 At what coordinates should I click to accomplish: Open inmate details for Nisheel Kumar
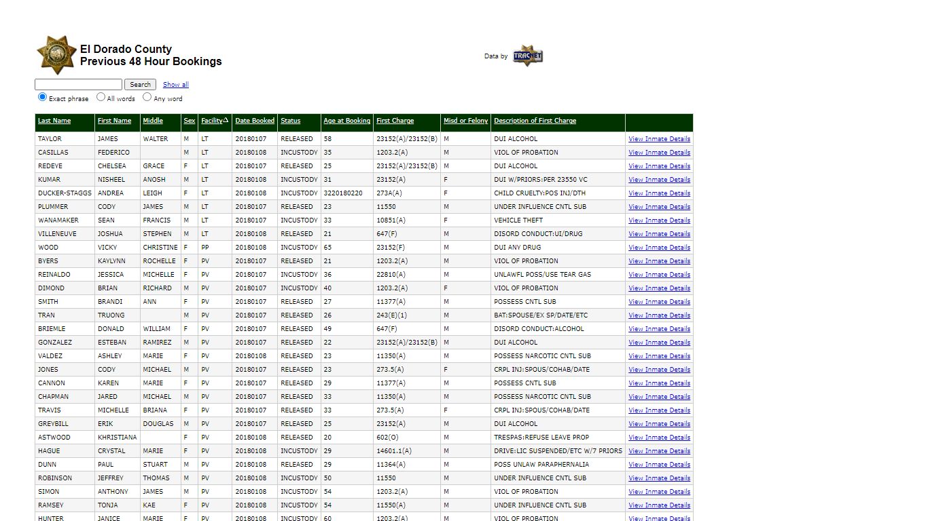click(x=659, y=180)
